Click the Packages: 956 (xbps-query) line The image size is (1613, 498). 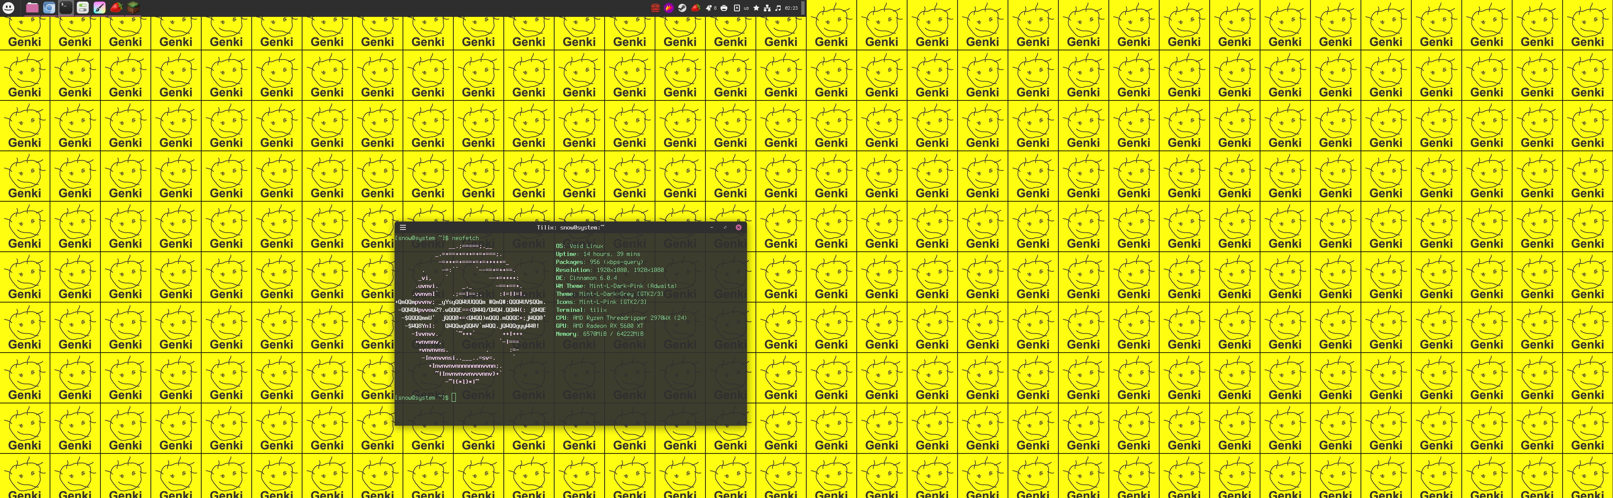(599, 262)
